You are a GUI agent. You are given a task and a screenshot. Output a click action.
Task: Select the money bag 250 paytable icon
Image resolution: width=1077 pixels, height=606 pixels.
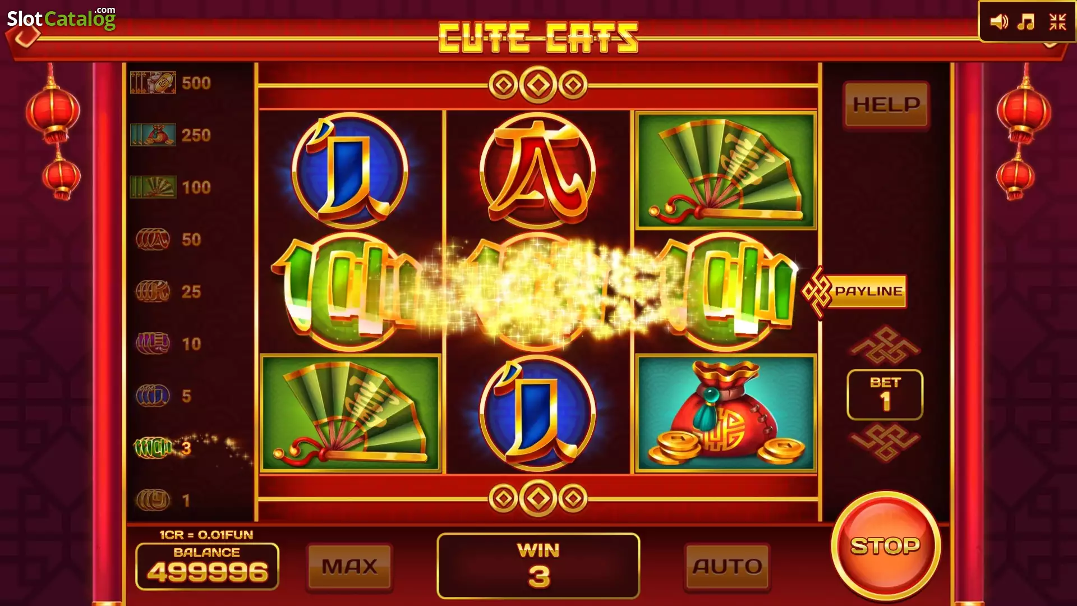pyautogui.click(x=153, y=135)
